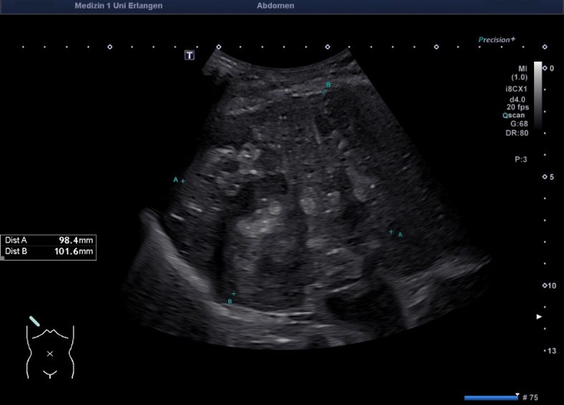564x405 pixels.
Task: Click the T orientation marker above the scan
Action: coord(189,54)
